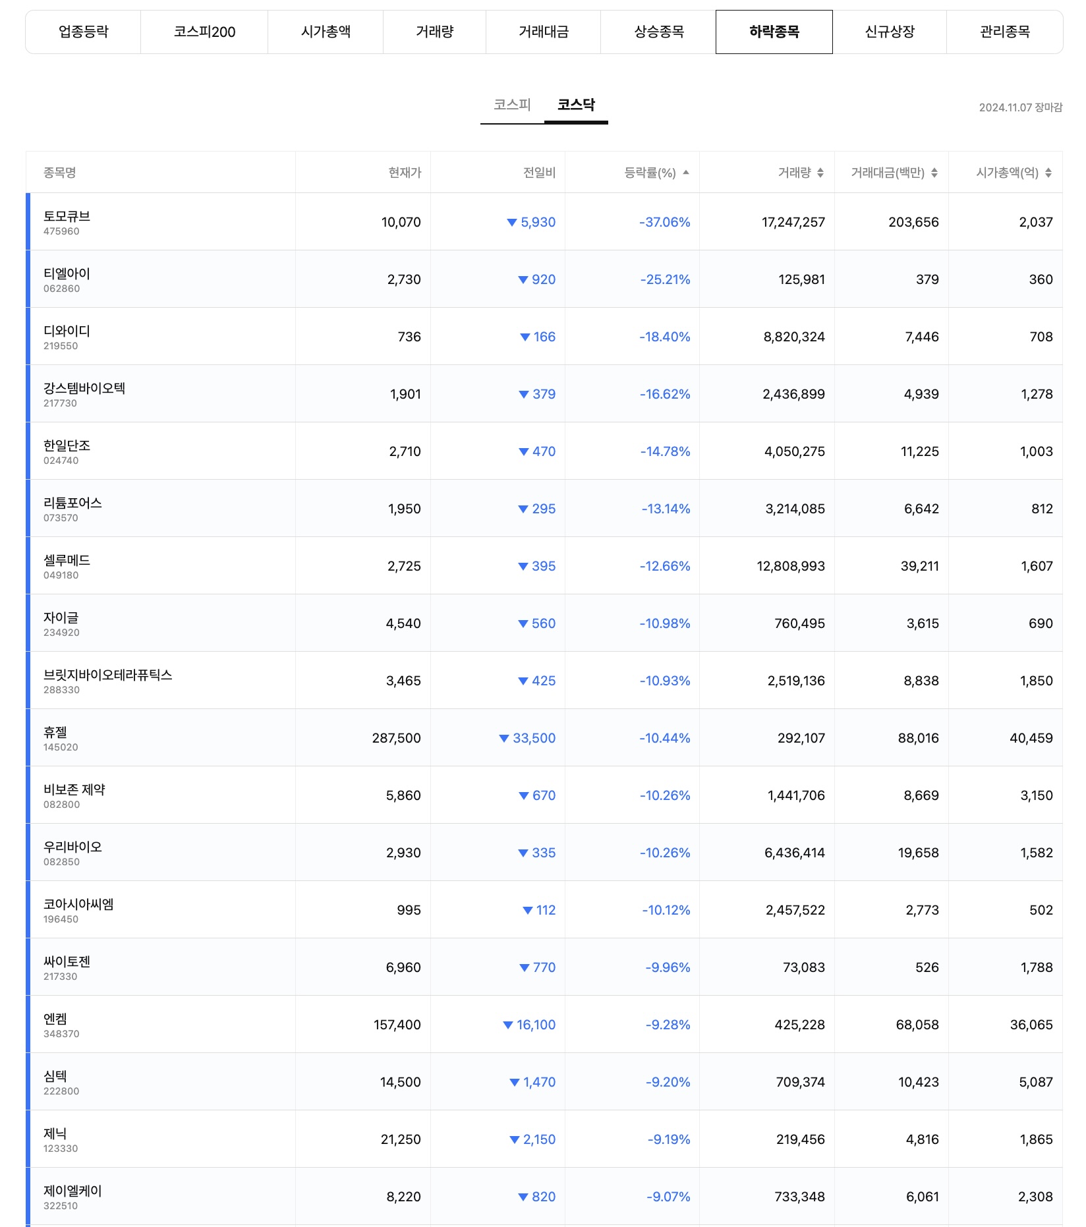Viewport: 1086px width, 1227px height.
Task: Click the 종목명 column header
Action: [60, 173]
